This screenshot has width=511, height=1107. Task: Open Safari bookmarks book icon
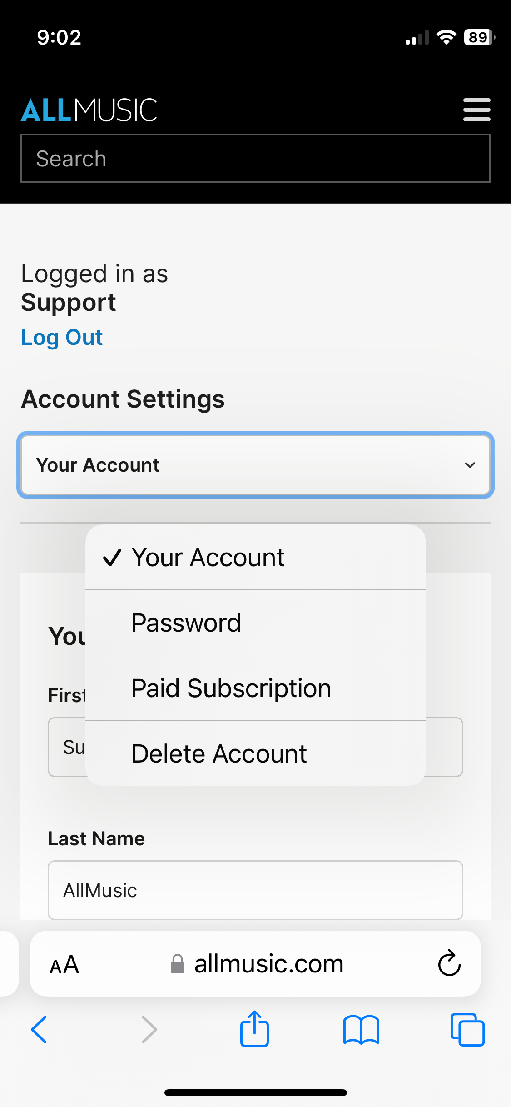pyautogui.click(x=361, y=1029)
